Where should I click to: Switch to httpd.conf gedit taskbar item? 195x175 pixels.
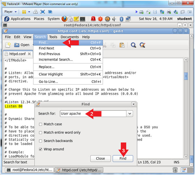coord(79,170)
